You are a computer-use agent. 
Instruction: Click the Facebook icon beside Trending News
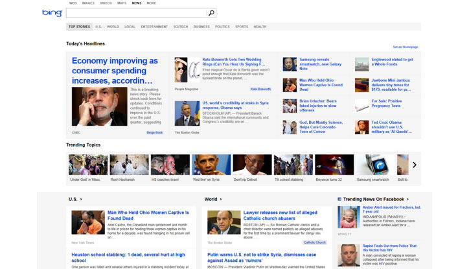(x=339, y=199)
